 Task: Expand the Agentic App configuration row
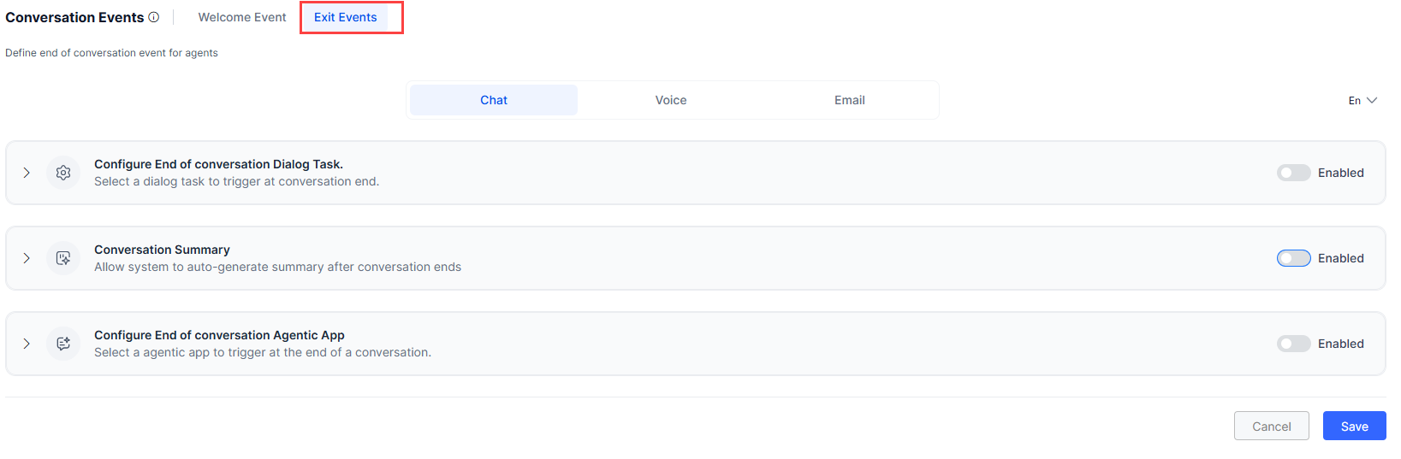pyautogui.click(x=27, y=344)
